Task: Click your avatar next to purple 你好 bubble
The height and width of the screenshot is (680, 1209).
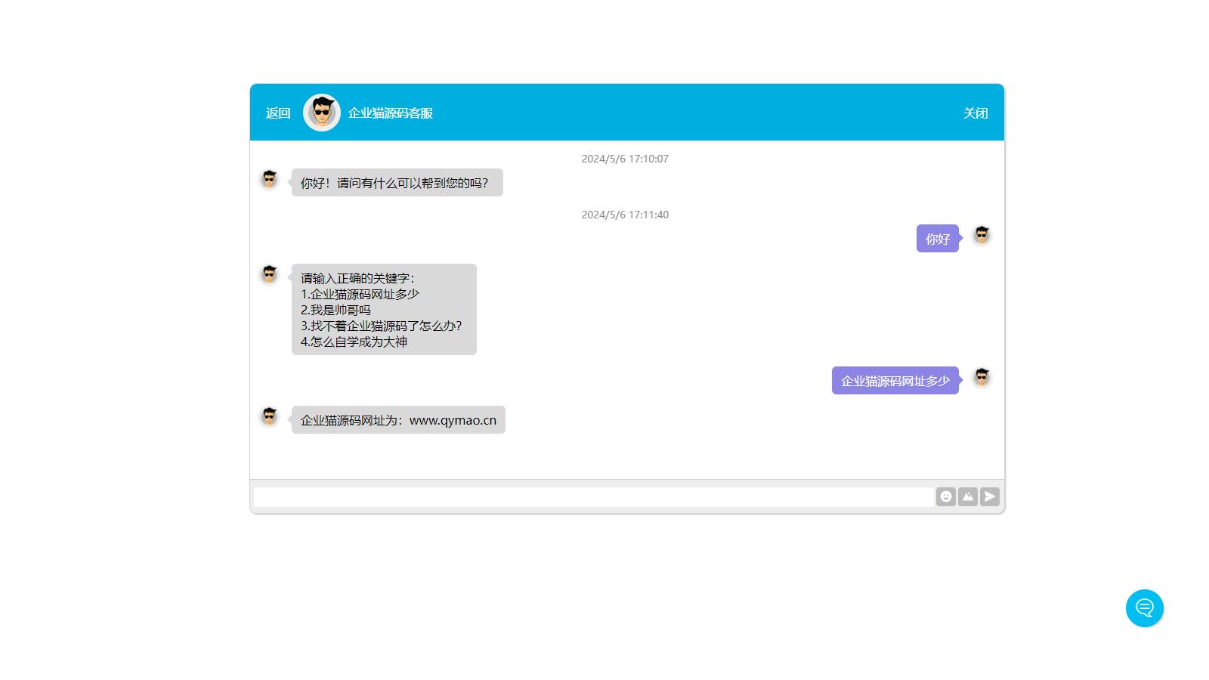Action: point(981,236)
